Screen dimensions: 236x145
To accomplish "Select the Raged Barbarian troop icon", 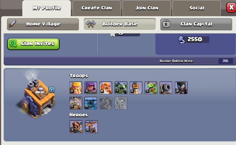I will [76, 88].
